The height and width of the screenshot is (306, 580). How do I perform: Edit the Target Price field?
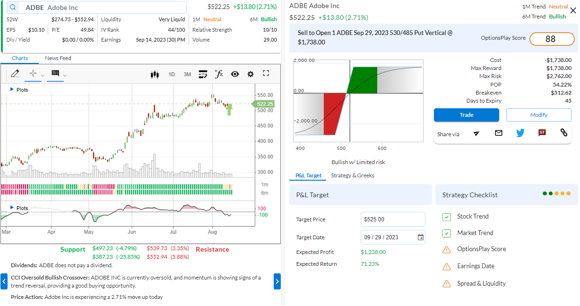pyautogui.click(x=393, y=219)
